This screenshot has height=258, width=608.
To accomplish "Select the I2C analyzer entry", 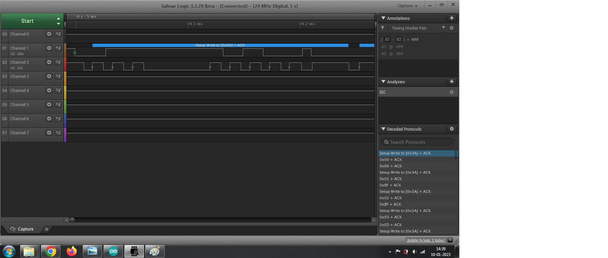I will 418,92.
